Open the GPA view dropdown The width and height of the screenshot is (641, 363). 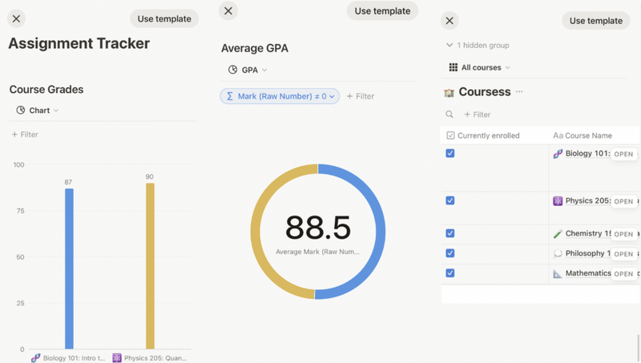[248, 70]
